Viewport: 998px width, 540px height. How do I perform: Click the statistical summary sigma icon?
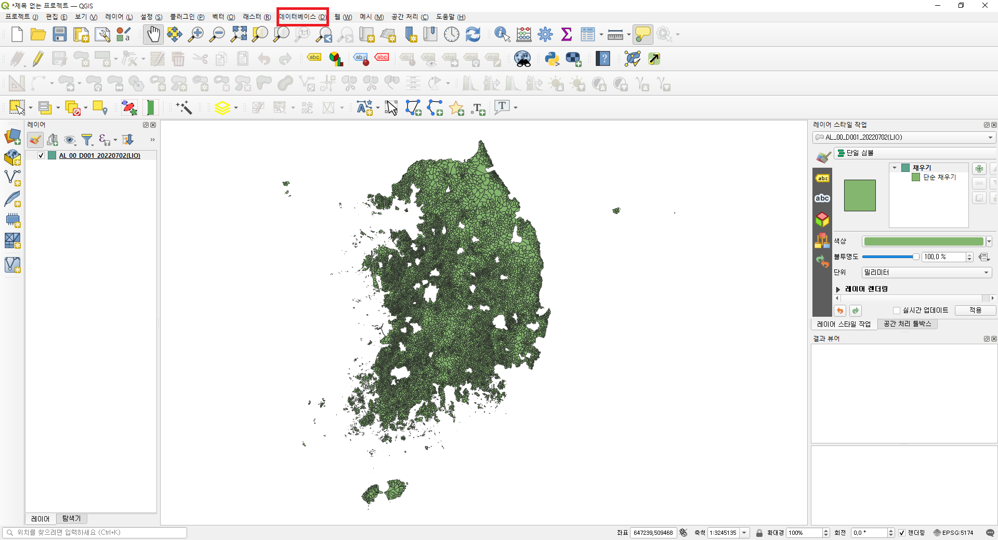567,34
